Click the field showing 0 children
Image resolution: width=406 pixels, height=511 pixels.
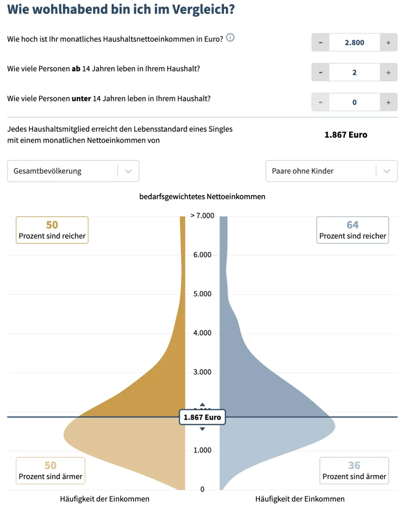click(x=355, y=102)
